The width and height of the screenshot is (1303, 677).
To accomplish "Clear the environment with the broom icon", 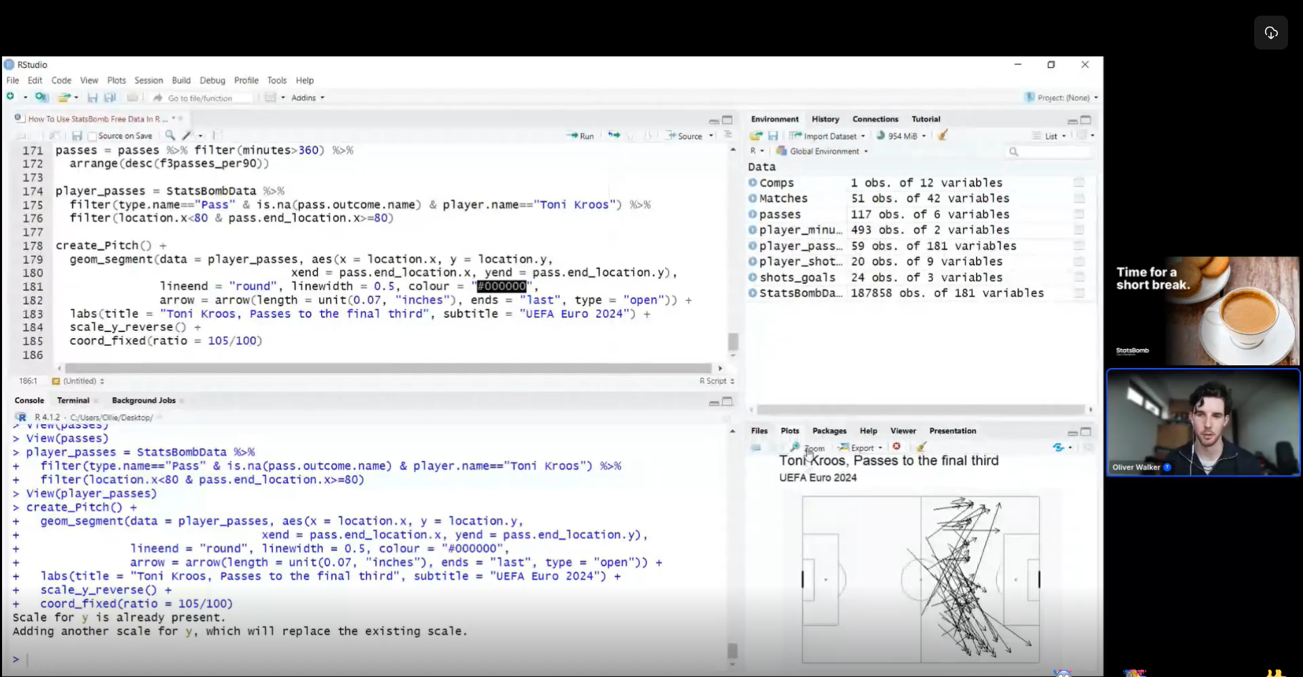I will [x=943, y=136].
